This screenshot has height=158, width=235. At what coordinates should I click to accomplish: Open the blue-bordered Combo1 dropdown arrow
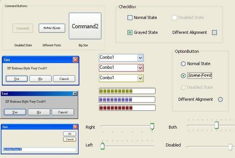(x=140, y=58)
